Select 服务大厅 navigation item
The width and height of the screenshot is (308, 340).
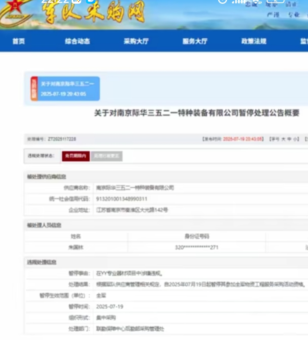pyautogui.click(x=195, y=41)
